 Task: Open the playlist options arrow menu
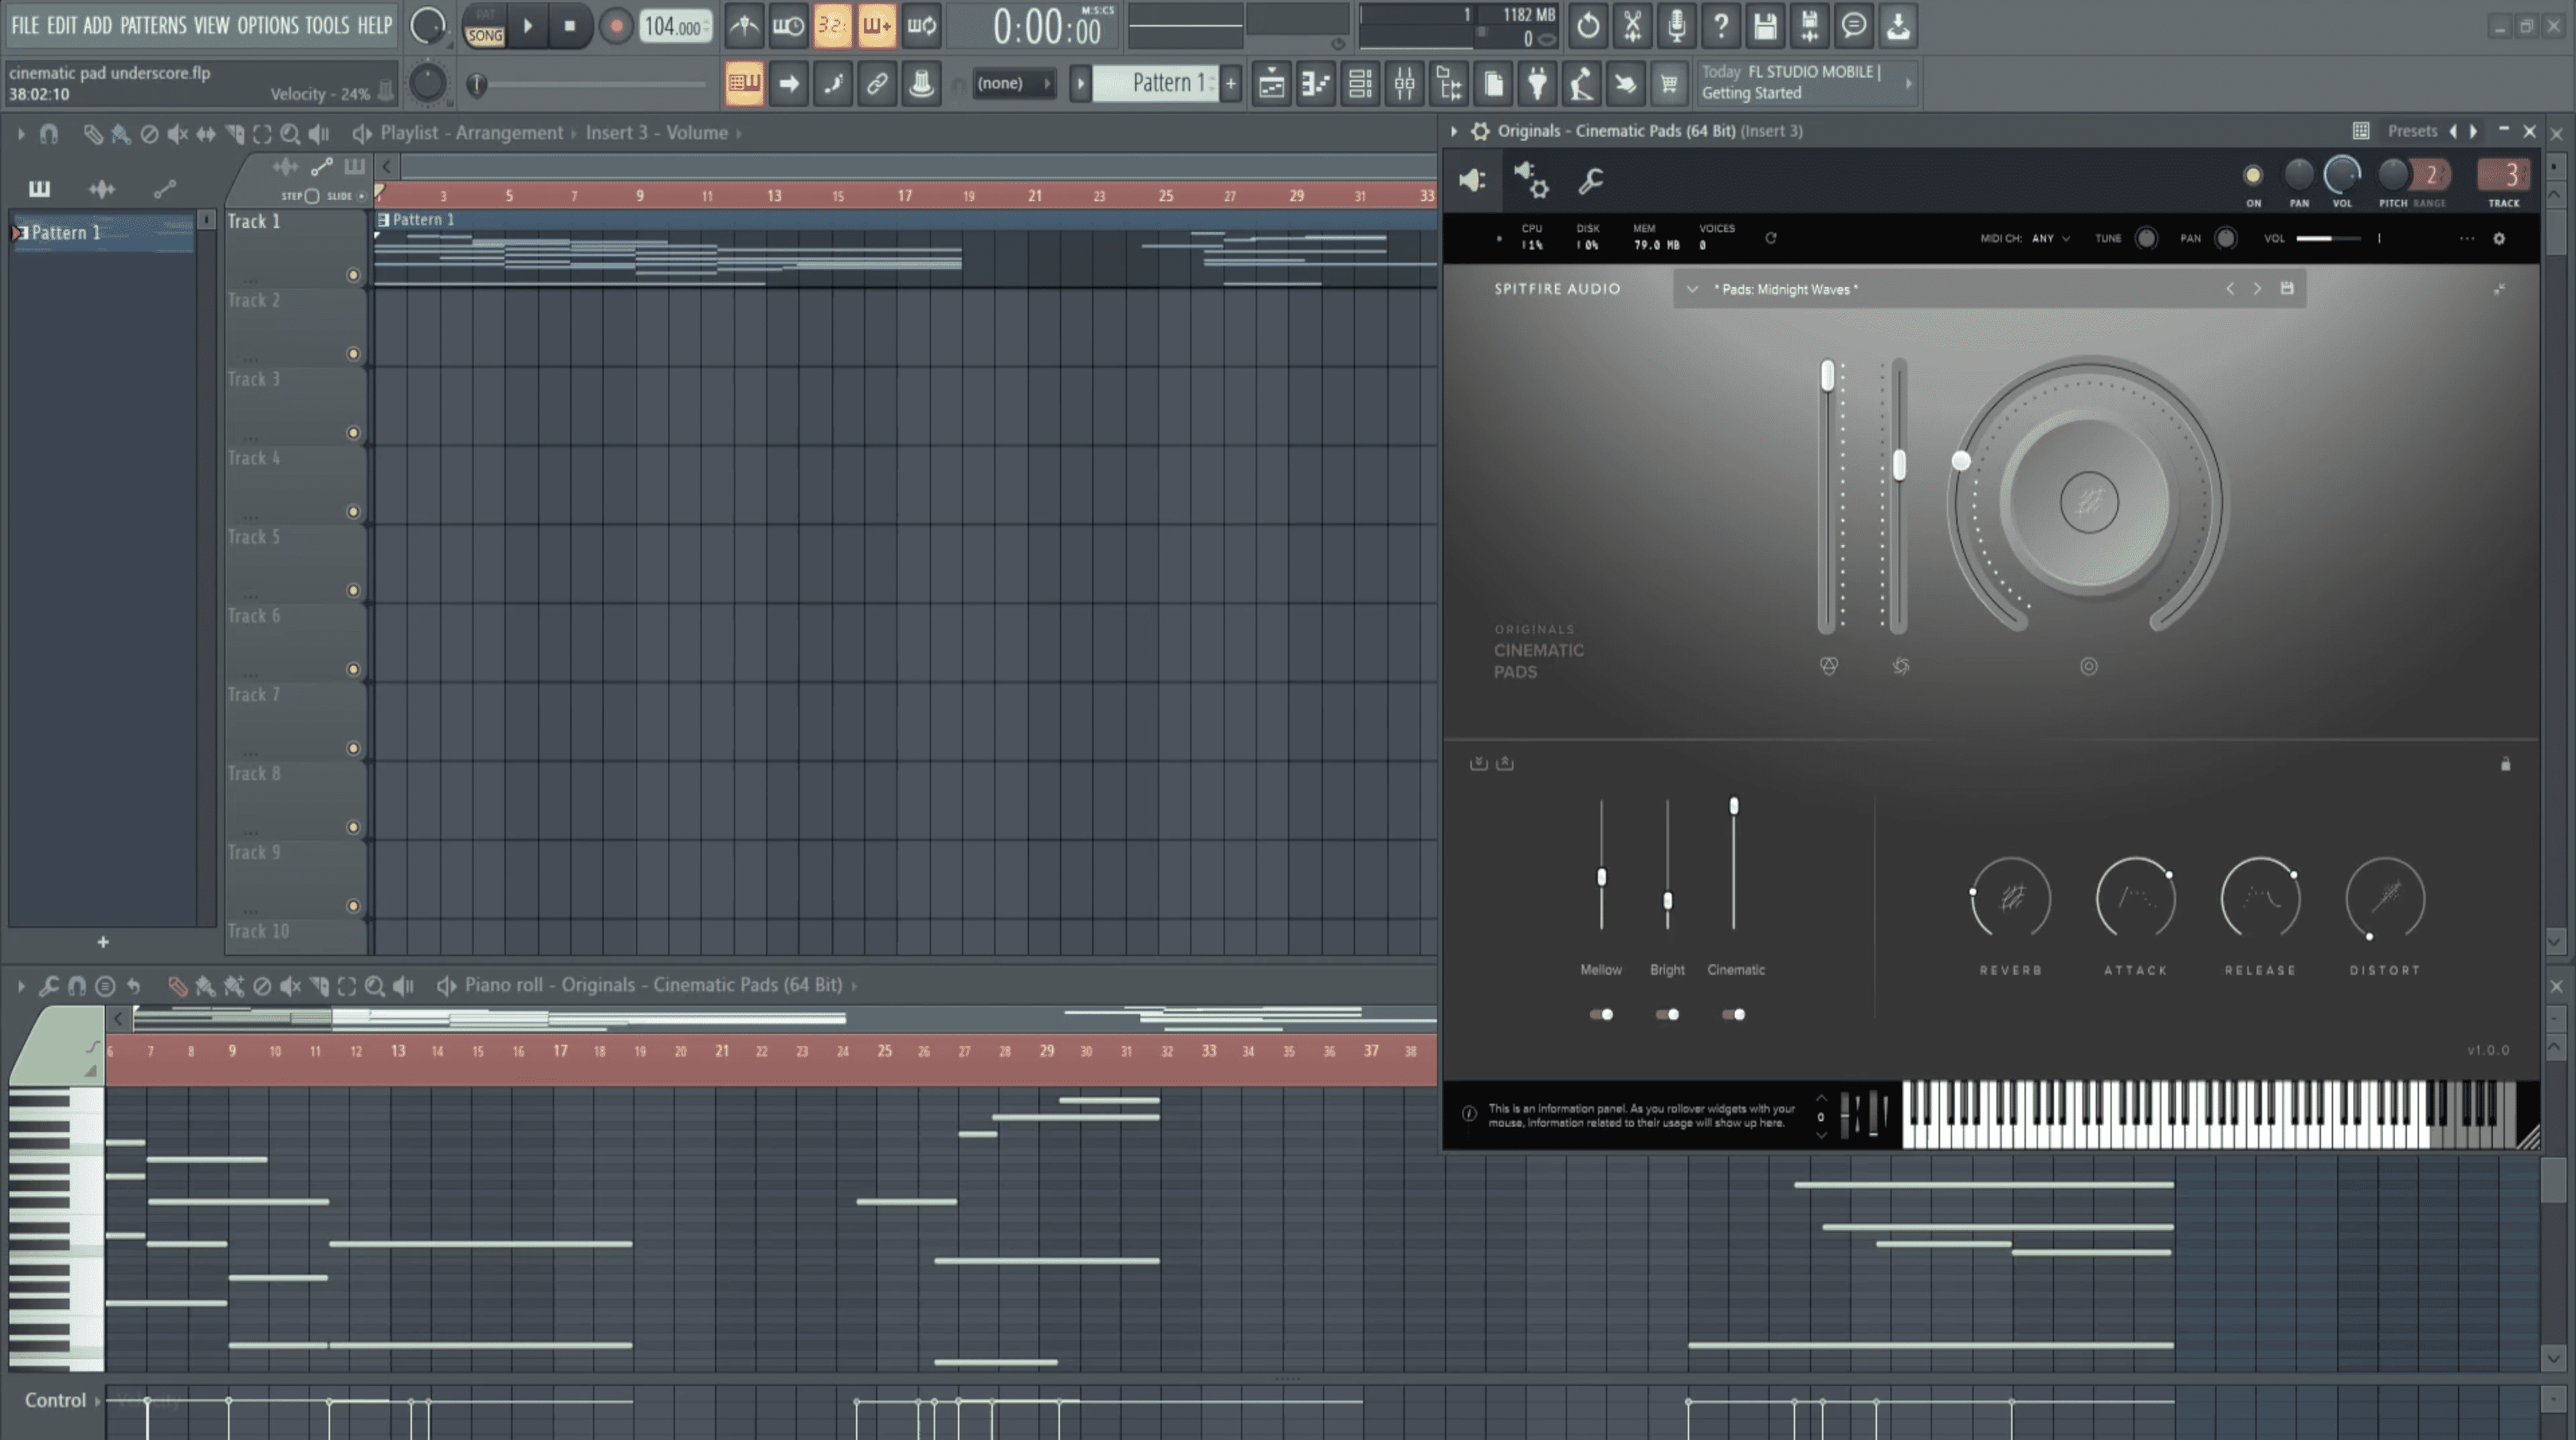[21, 133]
